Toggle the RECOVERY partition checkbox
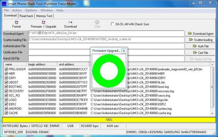The image size is (218, 137). point(6,91)
